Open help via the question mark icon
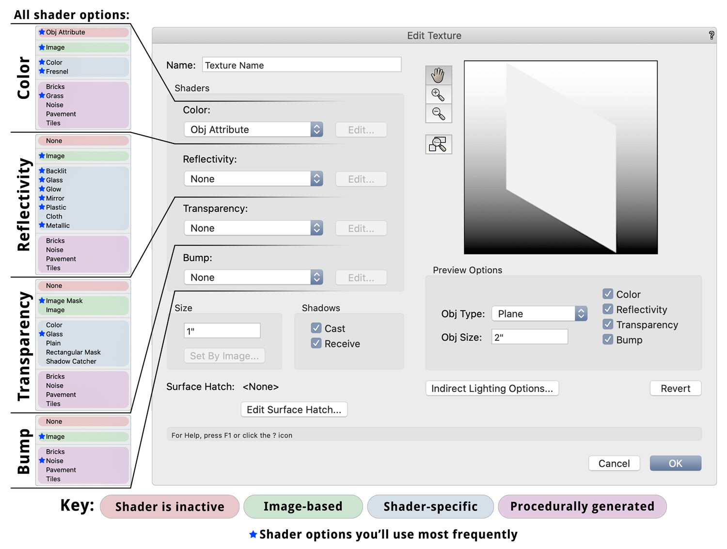Screen dimensions: 727x549 click(711, 35)
